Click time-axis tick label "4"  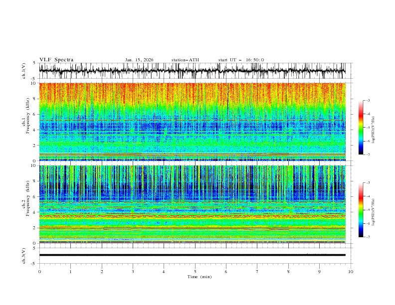tap(164, 272)
